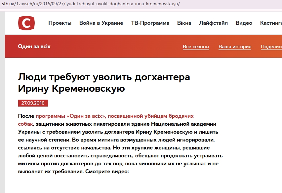Open the ТВ-Программа schedule page
Viewport: 282px width, 193px height.
[x=150, y=23]
